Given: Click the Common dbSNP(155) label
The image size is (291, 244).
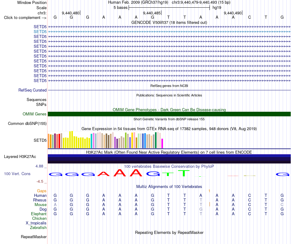Looking at the screenshot, I should pos(27,124).
